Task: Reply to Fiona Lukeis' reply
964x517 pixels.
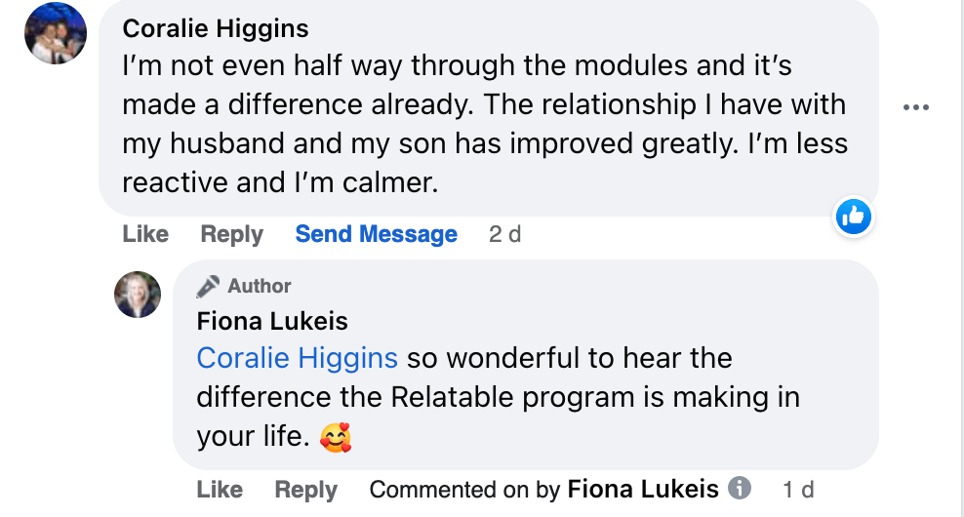Action: coord(305,489)
